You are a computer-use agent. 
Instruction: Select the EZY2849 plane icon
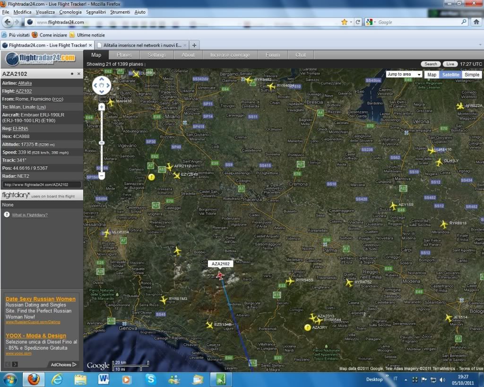tap(176, 175)
